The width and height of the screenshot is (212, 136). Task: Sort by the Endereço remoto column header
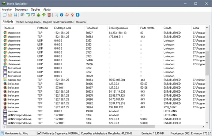123,28
